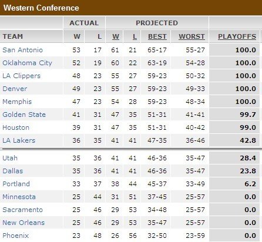Open the San Antonio team link
Viewport: 262px width, 242px height.
[x=22, y=50]
